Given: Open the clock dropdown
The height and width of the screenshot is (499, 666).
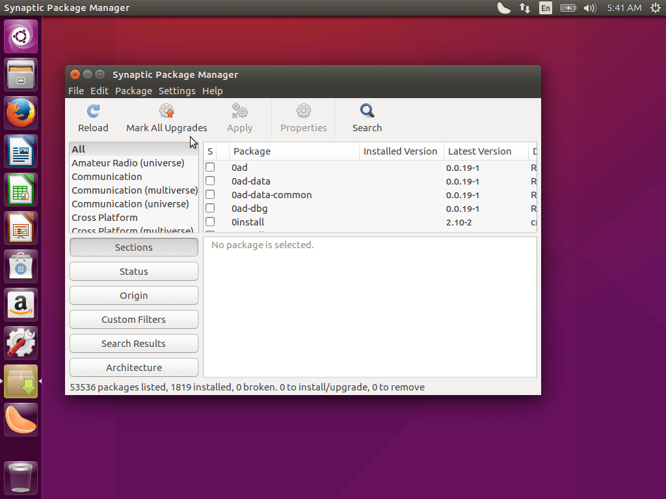Looking at the screenshot, I should click(x=622, y=8).
